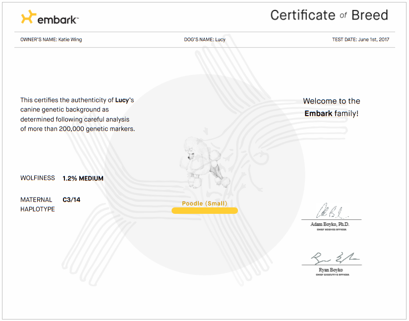Click the 'Welcome to the' line
409x321 pixels.
point(332,101)
